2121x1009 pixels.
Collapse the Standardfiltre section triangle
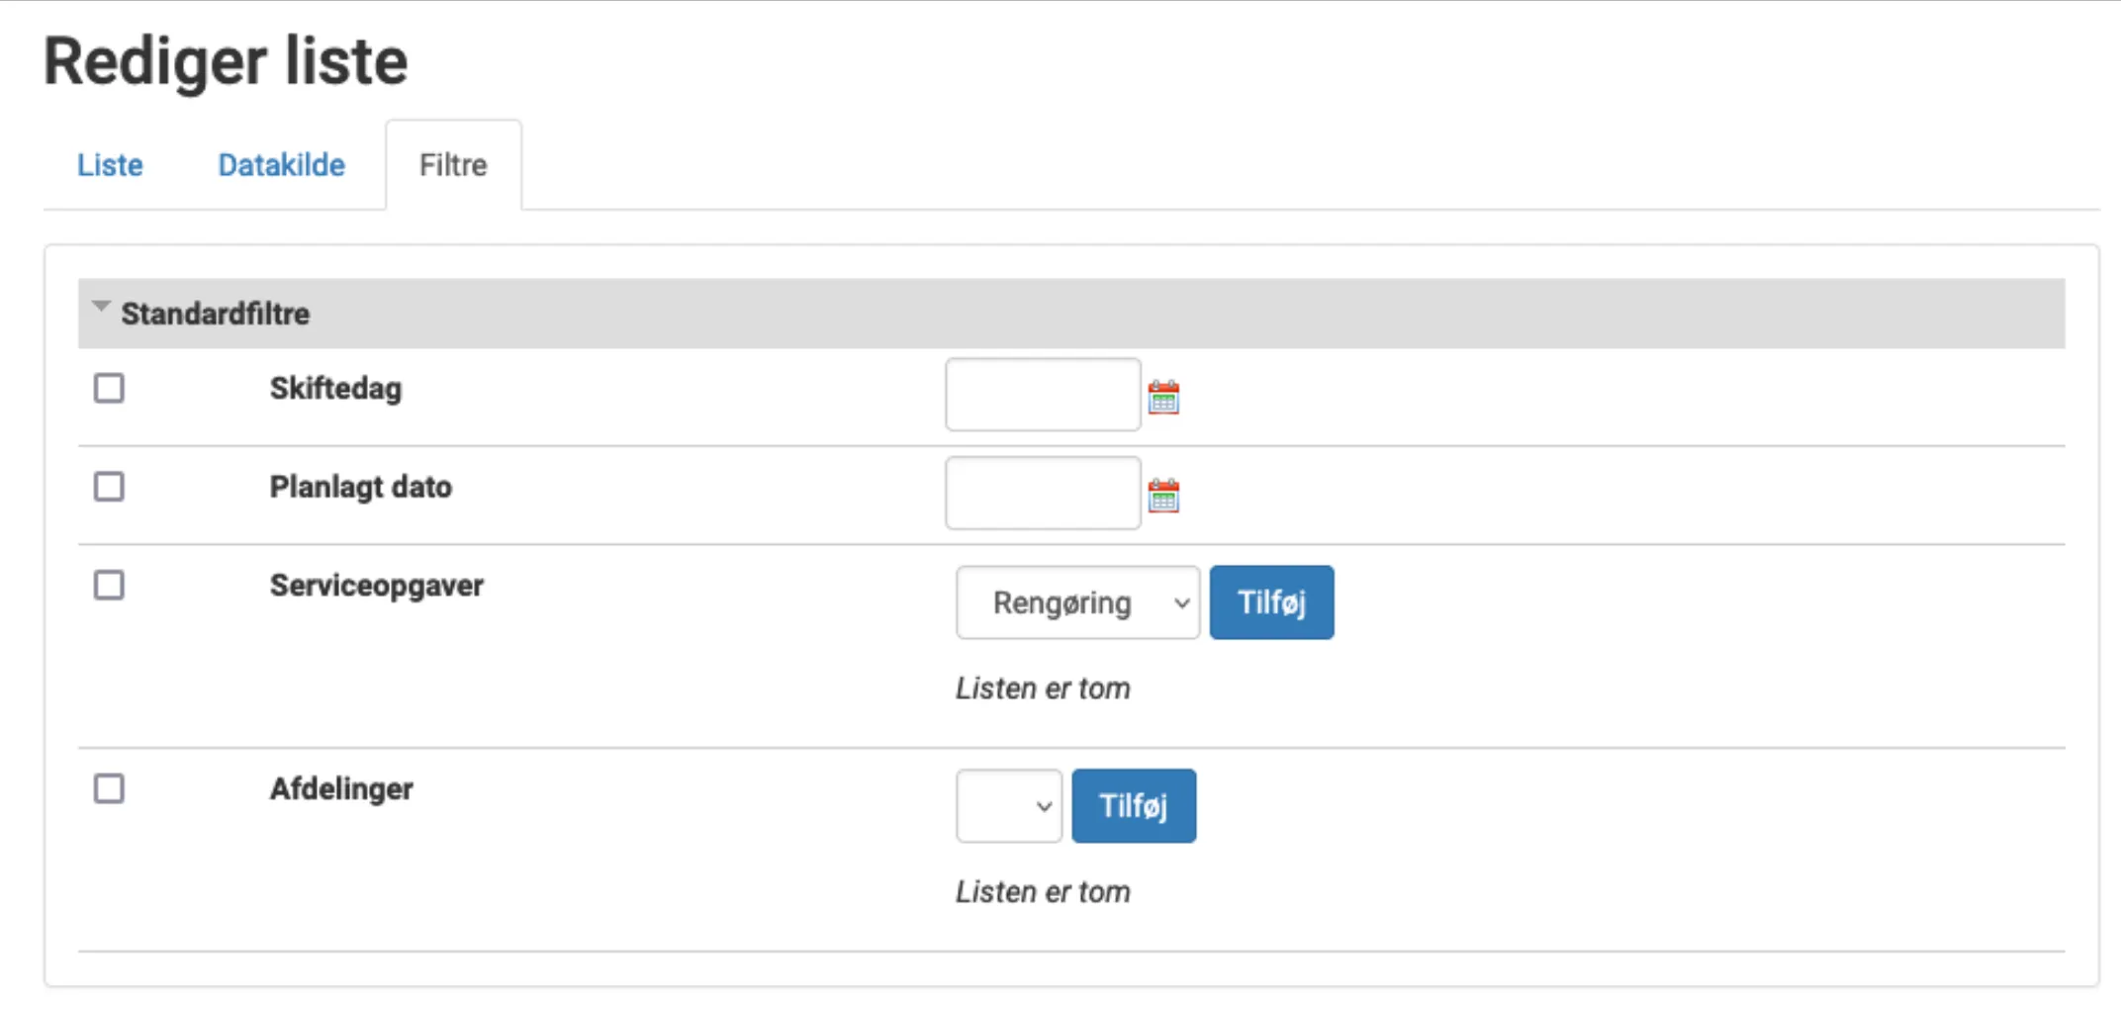[100, 308]
